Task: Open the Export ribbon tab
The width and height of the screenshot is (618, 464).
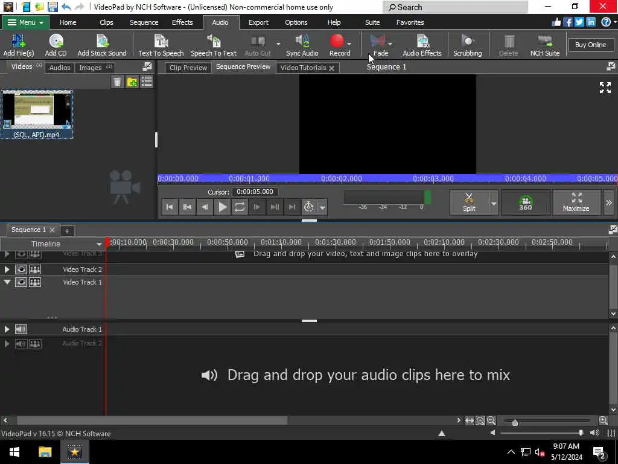Action: tap(258, 22)
